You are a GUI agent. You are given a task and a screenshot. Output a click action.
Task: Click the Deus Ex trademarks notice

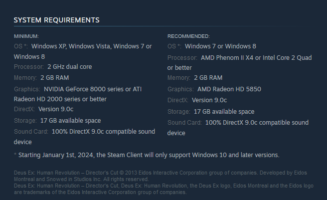click(163, 189)
